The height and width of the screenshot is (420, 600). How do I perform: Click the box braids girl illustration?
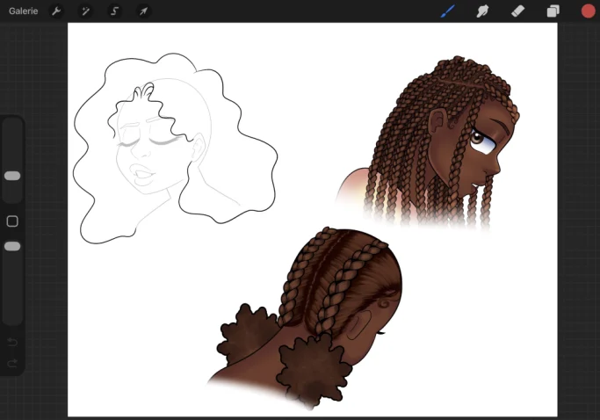[428, 143]
